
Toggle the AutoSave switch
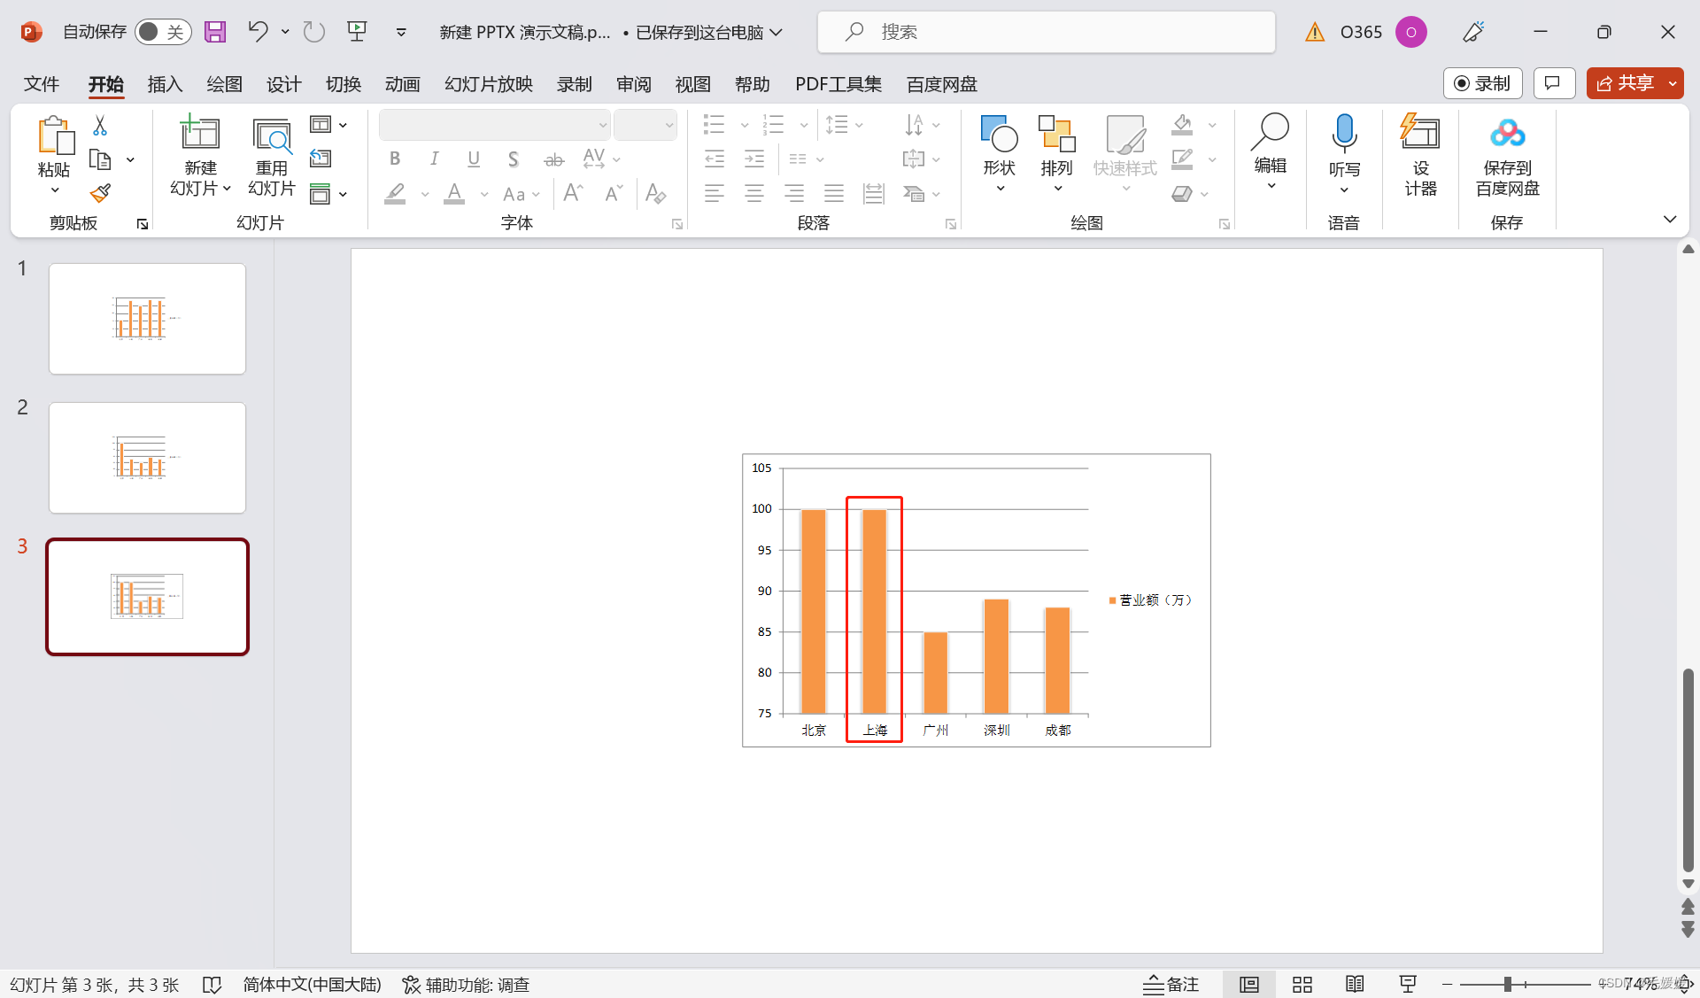coord(163,32)
